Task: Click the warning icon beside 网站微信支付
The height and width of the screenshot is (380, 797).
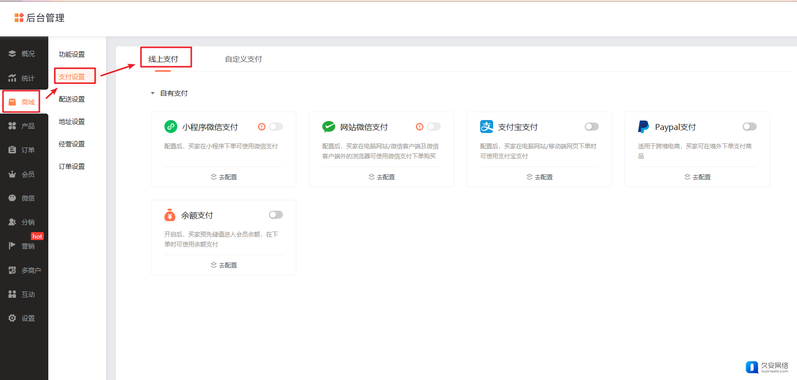Action: (x=419, y=127)
